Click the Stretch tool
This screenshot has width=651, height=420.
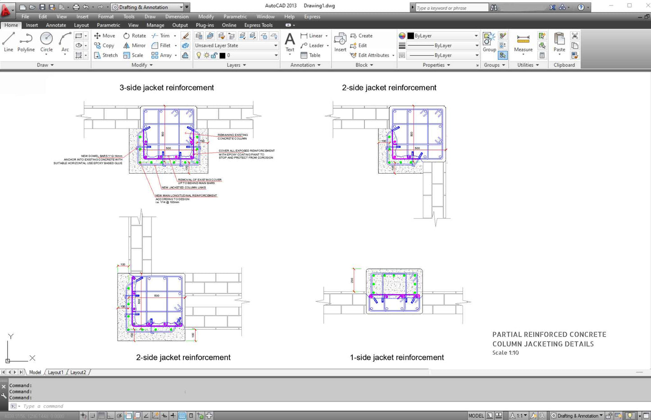[106, 55]
